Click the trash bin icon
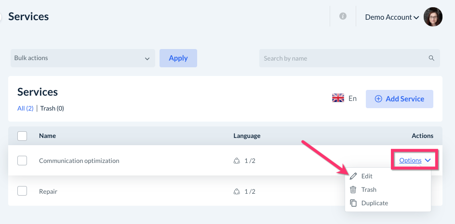Image resolution: width=455 pixels, height=224 pixels. pos(353,190)
